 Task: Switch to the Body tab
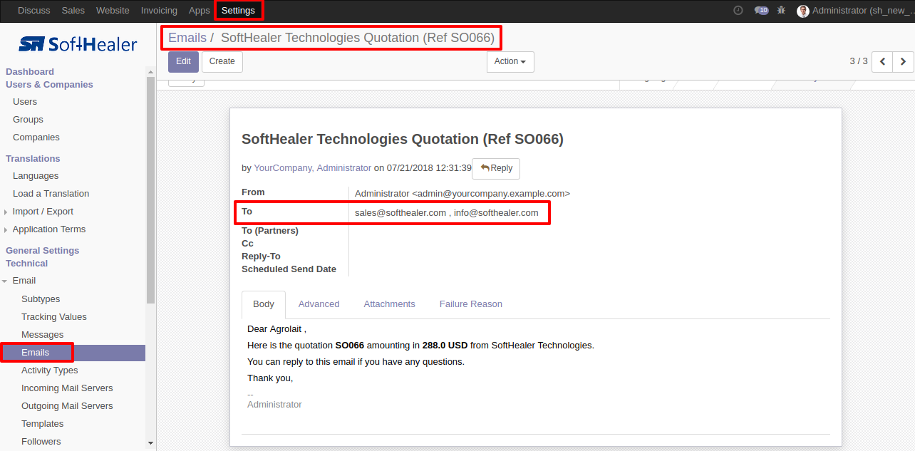tap(264, 304)
